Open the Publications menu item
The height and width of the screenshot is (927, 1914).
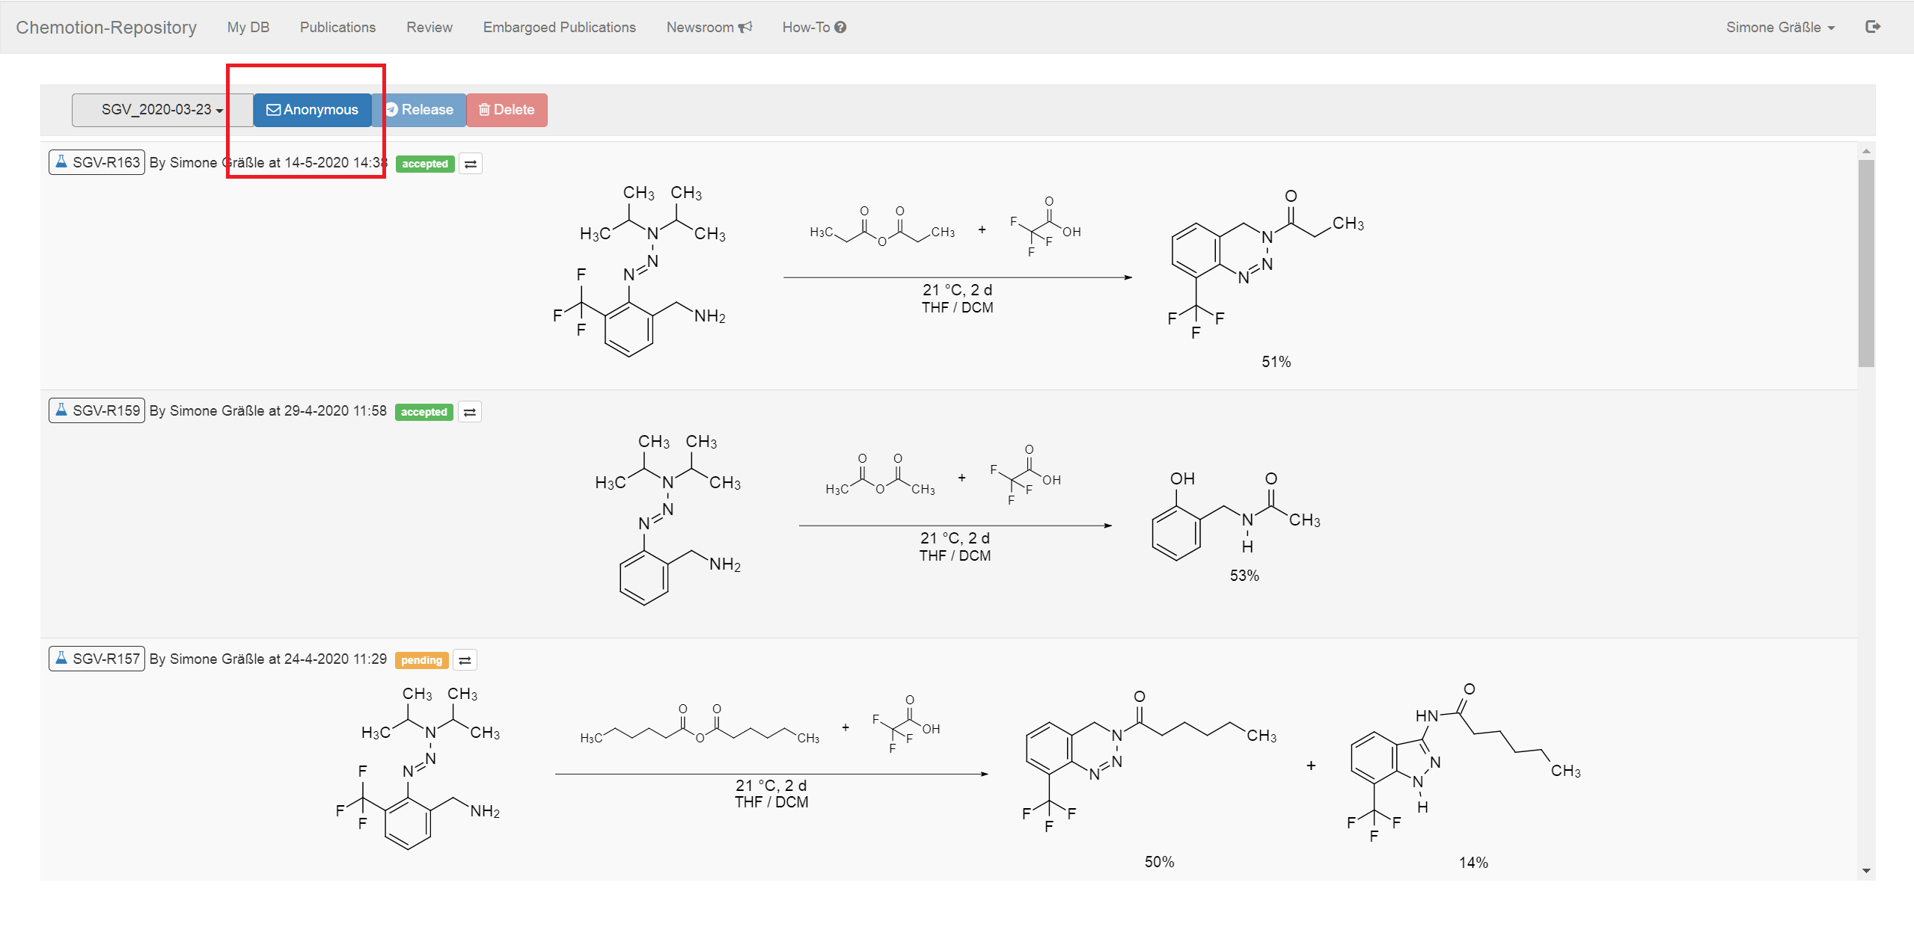click(x=337, y=27)
